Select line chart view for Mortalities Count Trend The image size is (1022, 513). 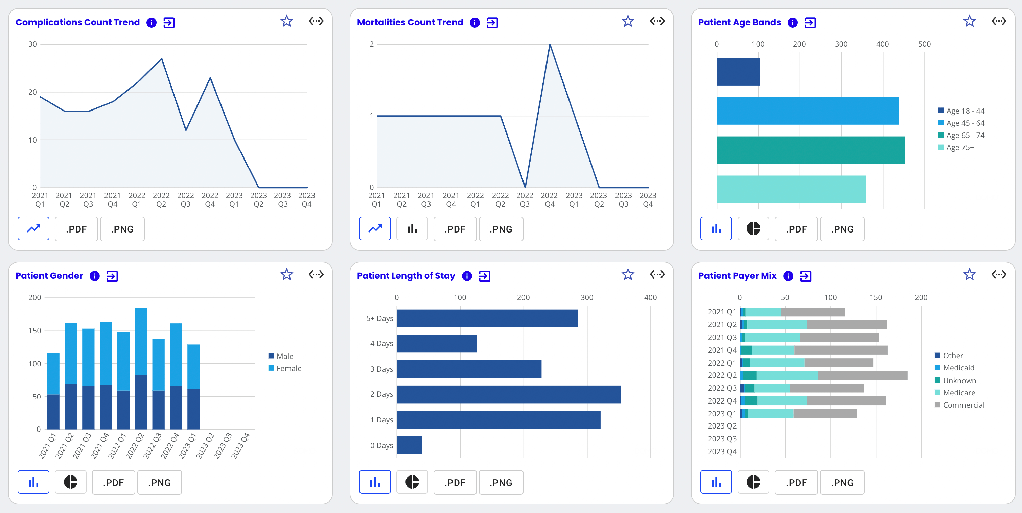point(375,229)
